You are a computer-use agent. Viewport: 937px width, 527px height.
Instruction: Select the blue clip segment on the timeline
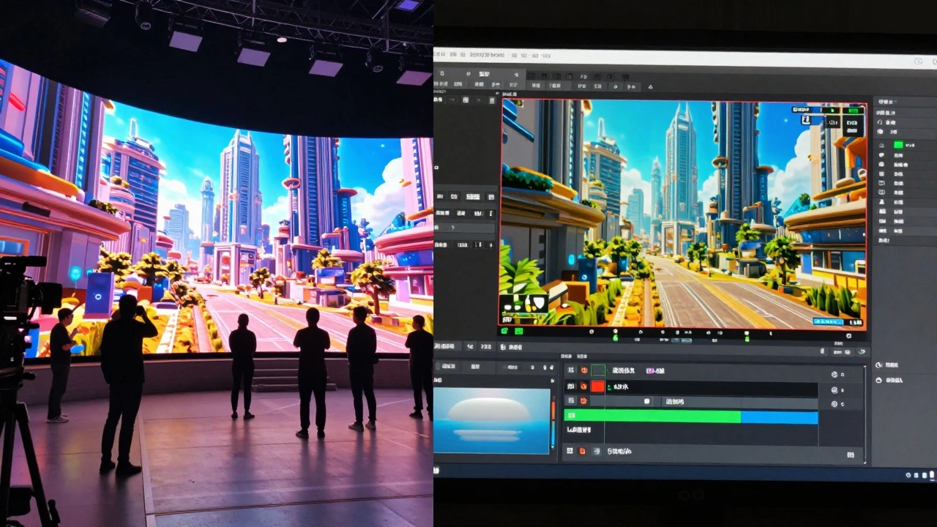(779, 417)
